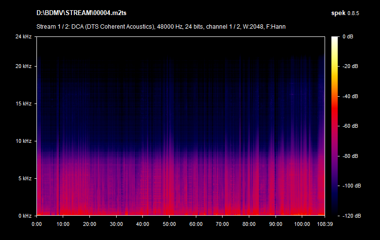Click the 5 kHz frequency axis label
The width and height of the screenshot is (380, 240).
(24, 179)
